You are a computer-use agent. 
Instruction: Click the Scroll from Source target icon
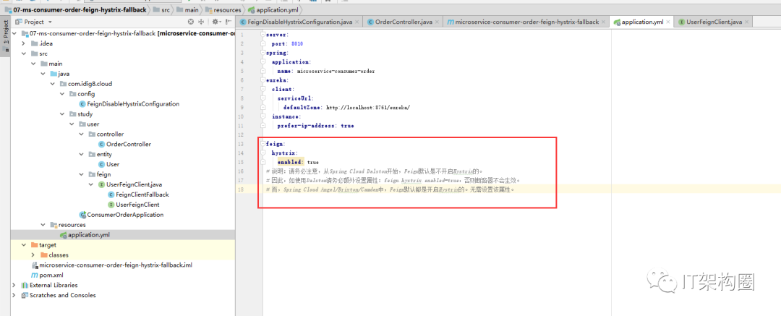tap(191, 22)
